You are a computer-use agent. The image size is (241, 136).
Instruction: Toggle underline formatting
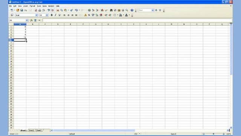[x=59, y=15]
